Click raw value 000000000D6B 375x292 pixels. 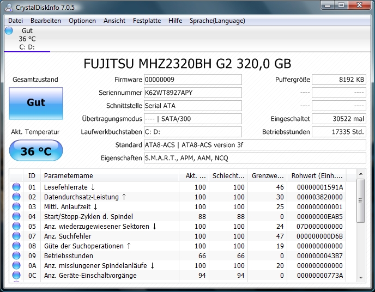pos(320,236)
